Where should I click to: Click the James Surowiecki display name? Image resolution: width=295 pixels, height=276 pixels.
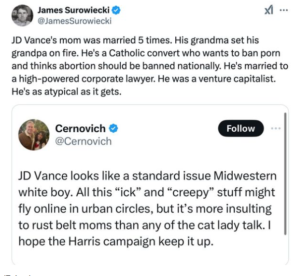(73, 10)
